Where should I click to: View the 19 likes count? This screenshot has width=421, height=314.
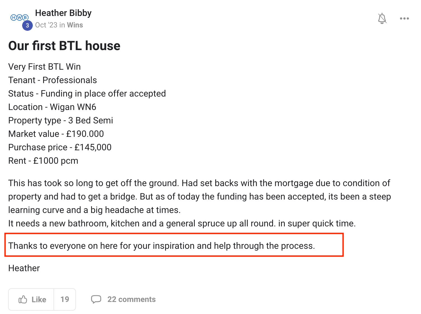click(x=65, y=299)
